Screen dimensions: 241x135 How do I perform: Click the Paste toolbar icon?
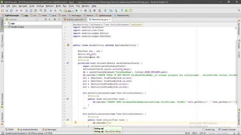click(35, 11)
